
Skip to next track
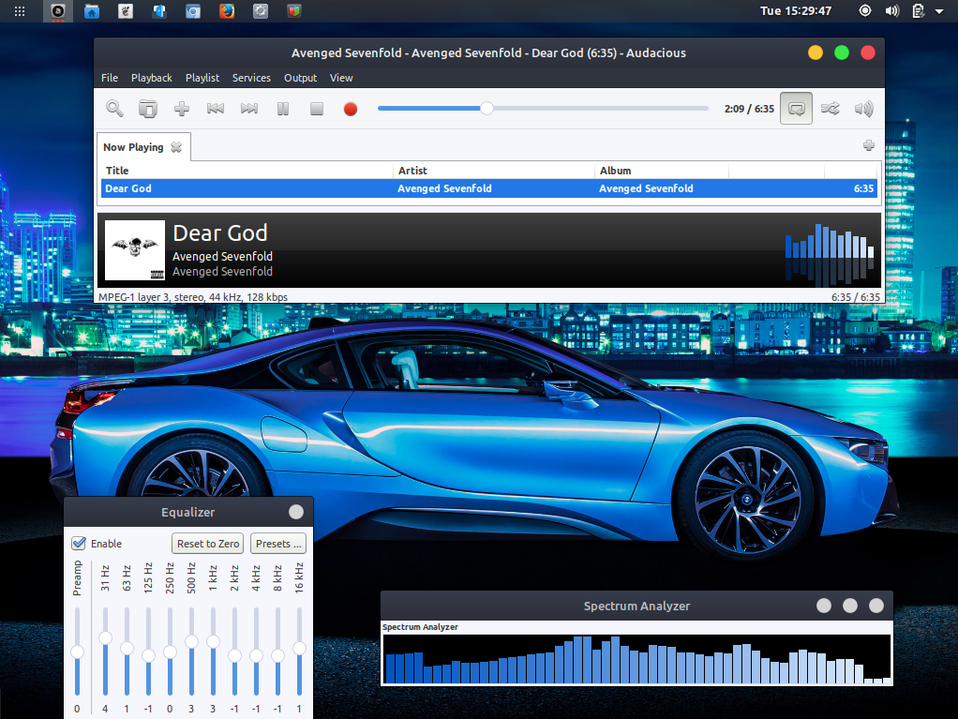[248, 109]
